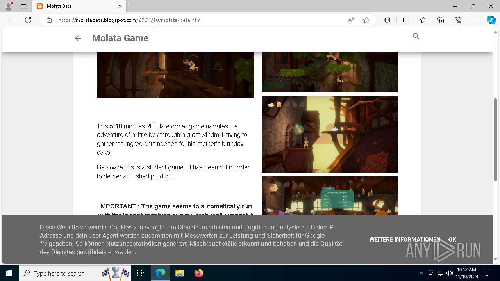Image resolution: width=500 pixels, height=281 pixels.
Task: Open the browser profile icon
Action: [x=9, y=6]
